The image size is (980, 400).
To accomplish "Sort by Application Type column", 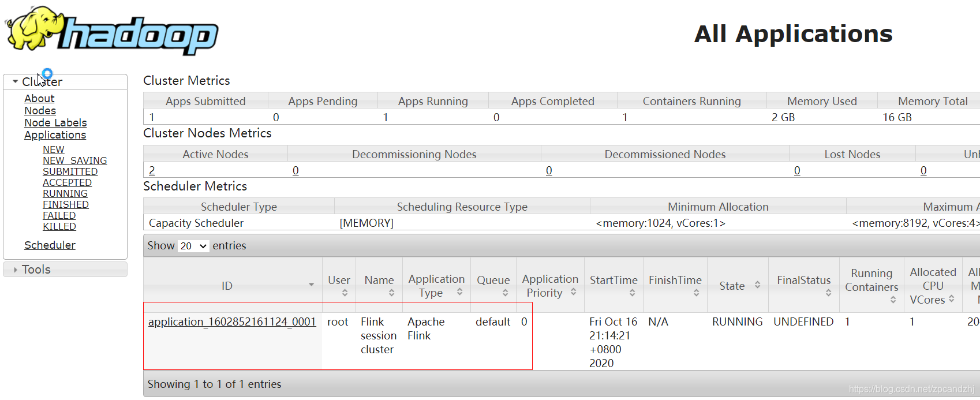I will pyautogui.click(x=459, y=292).
